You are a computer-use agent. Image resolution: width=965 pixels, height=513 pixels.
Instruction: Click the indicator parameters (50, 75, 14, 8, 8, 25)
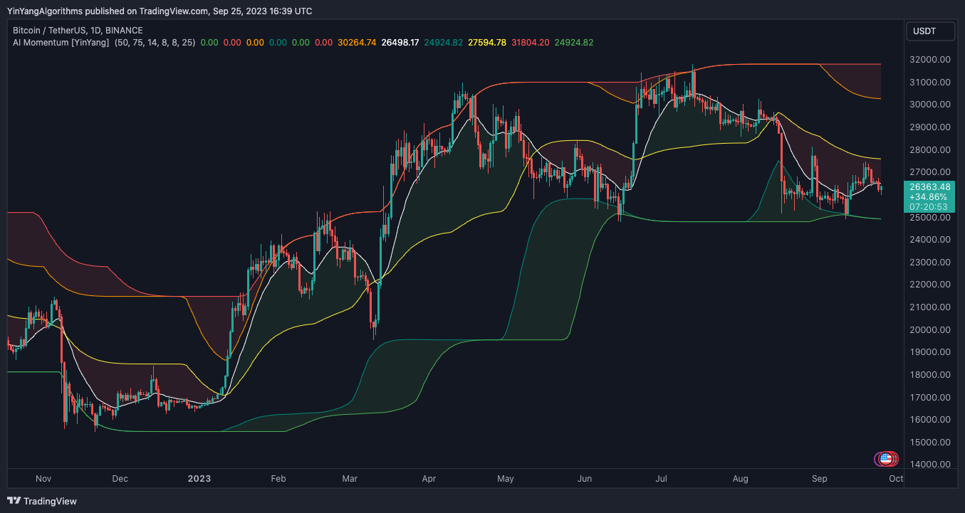pos(155,43)
